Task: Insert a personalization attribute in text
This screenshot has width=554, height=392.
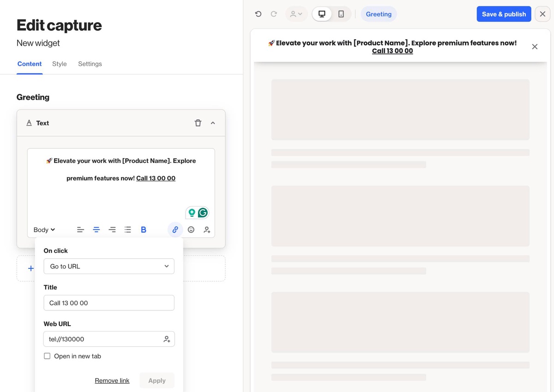Action: pyautogui.click(x=207, y=230)
